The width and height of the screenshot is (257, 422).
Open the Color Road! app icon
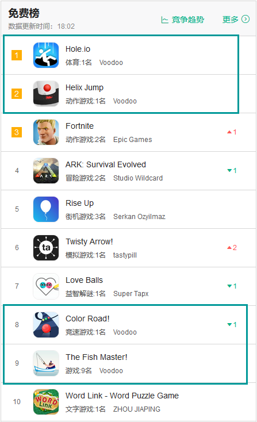click(x=46, y=325)
